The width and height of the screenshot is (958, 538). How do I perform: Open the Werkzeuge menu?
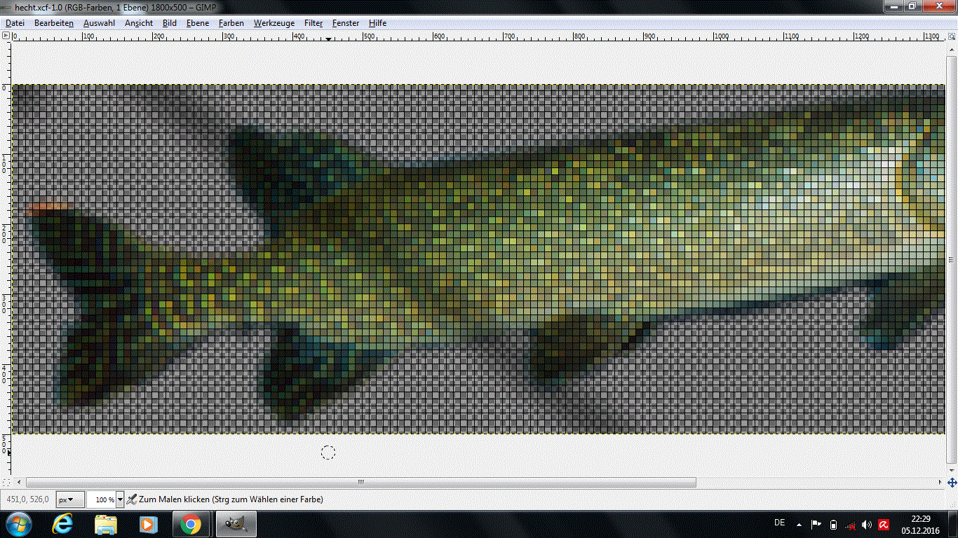click(x=274, y=23)
